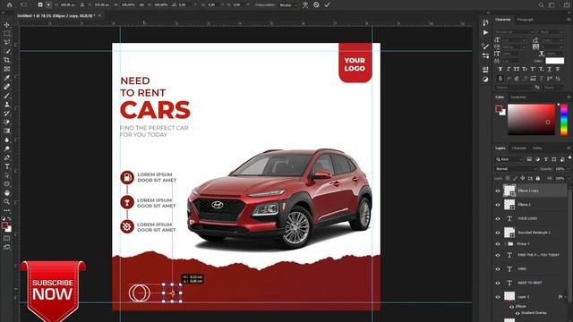Select the Lasso tool
Viewport: 573px width, 322px height.
[6, 42]
